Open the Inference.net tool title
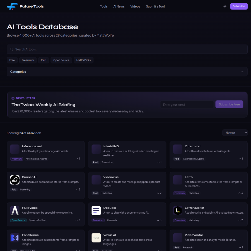This screenshot has width=251, height=251. pyautogui.click(x=32, y=146)
